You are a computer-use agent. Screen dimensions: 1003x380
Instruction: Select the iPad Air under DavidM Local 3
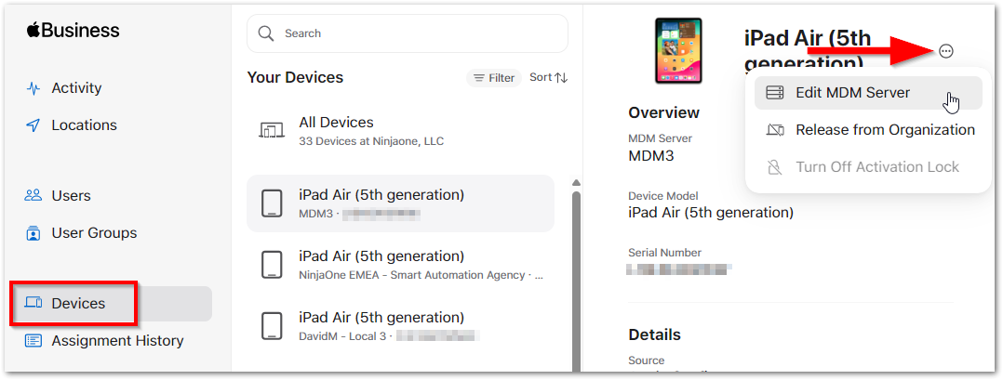(400, 326)
